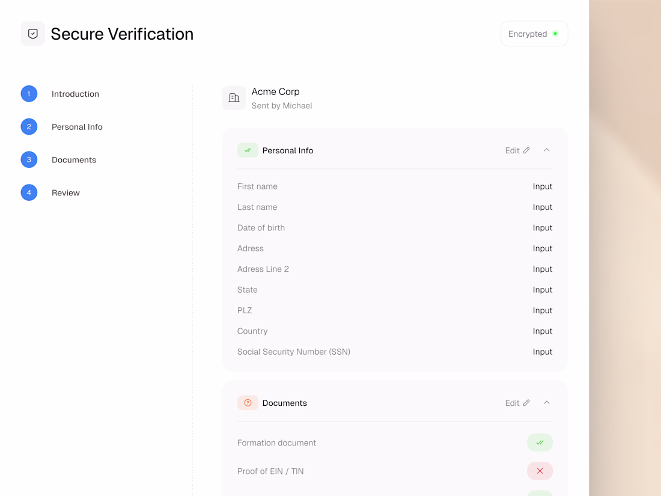Click the red X badge for Proof of EIN / TIN
The image size is (661, 496).
tap(540, 471)
